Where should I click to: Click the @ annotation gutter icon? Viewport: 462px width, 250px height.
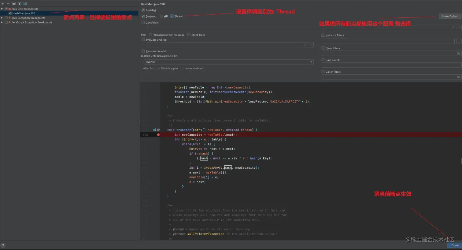[x=158, y=130]
